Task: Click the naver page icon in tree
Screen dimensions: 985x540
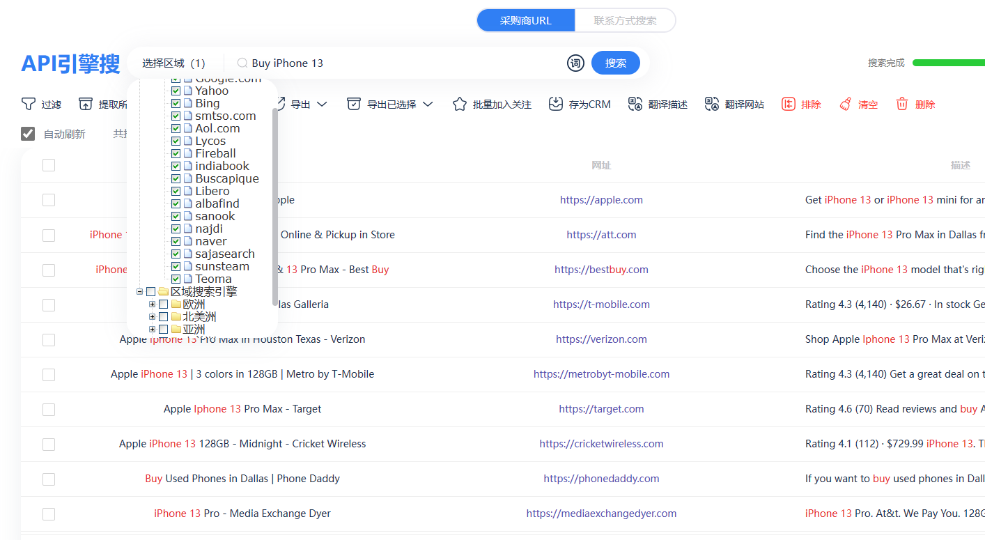Action: (188, 241)
